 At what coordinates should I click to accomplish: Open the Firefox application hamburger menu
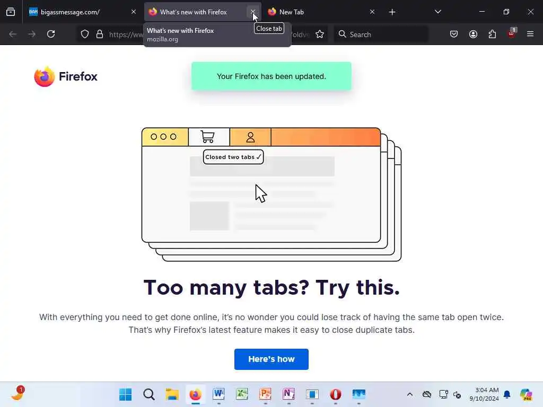point(530,34)
